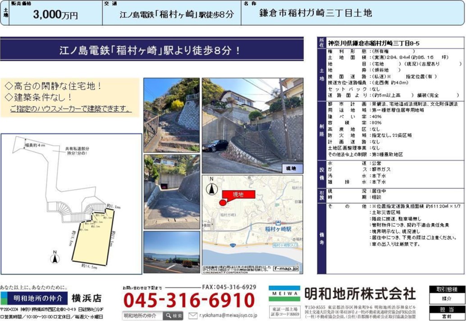
Task: Open the sloped driveway photo
Action: tap(171, 192)
